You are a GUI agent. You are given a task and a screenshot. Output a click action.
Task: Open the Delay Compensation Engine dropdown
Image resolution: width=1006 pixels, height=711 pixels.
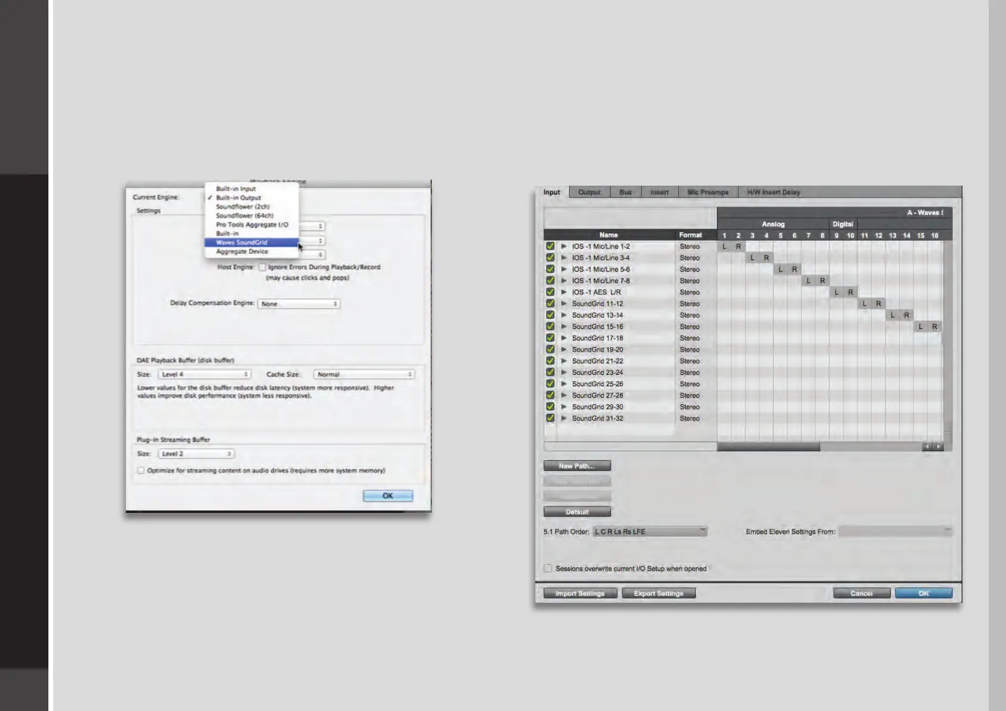[299, 304]
